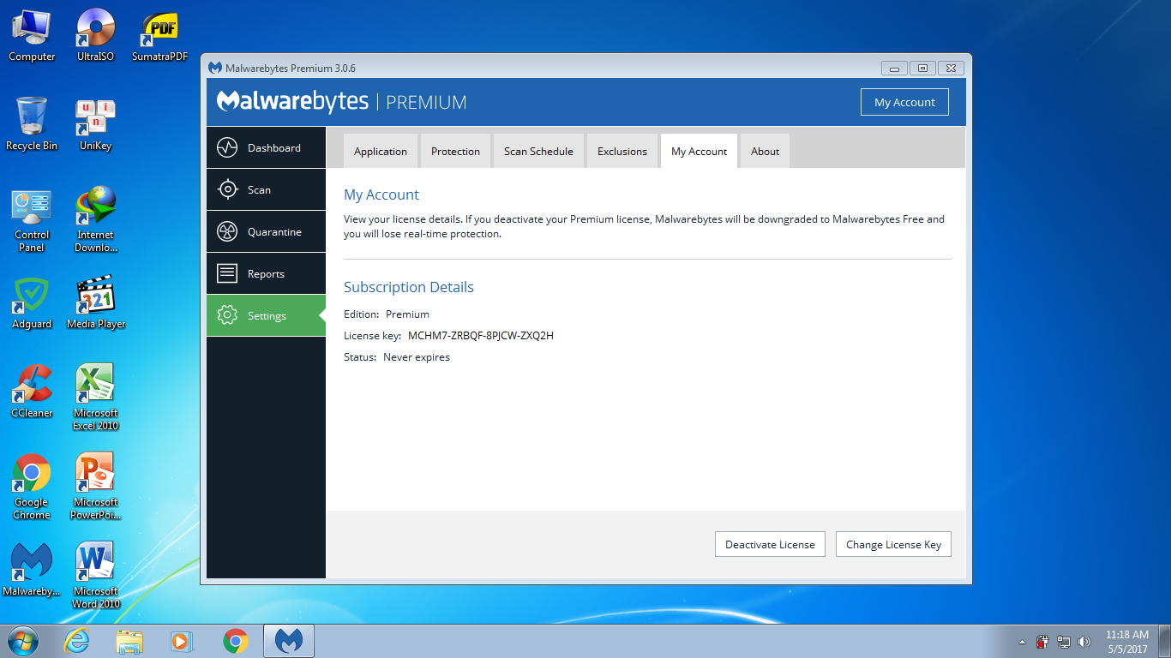Click the license key MCHM7-ZRBQF-8PJCW-ZXQ2H text
Screen dimensions: 1171x658
coord(481,336)
